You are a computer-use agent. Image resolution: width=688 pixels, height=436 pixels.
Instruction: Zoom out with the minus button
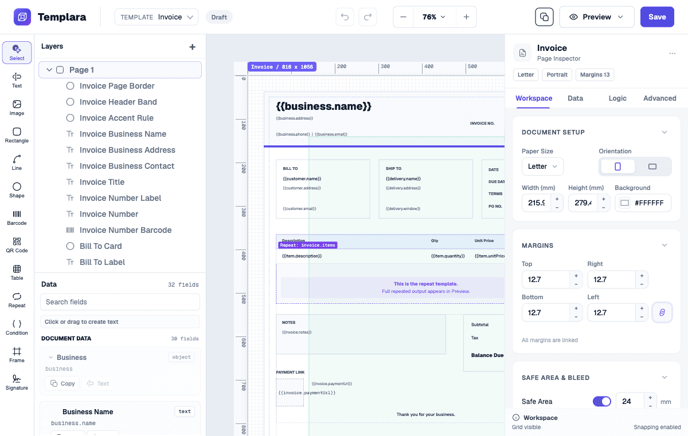403,17
